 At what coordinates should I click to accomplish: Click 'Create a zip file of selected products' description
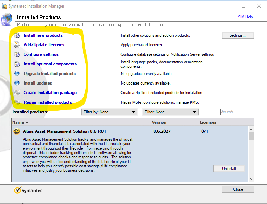[162, 93]
